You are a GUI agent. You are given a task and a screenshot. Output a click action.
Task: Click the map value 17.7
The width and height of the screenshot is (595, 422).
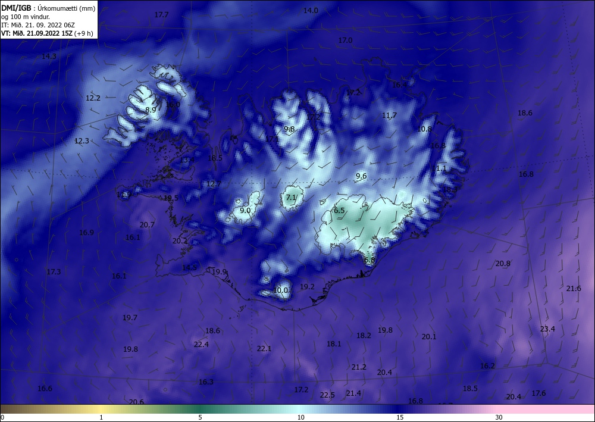(x=161, y=15)
